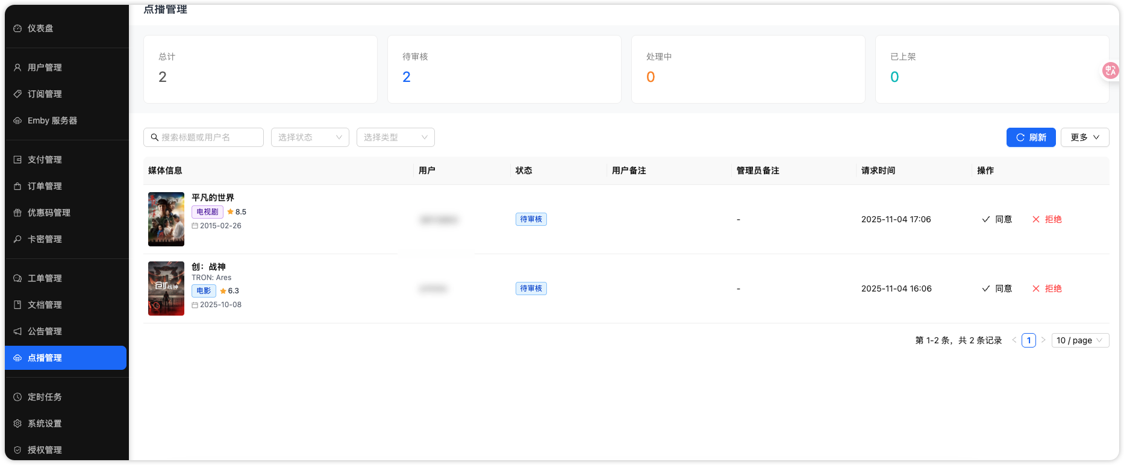Go to 订单管理 menu item
This screenshot has height=465, width=1124.
[45, 186]
